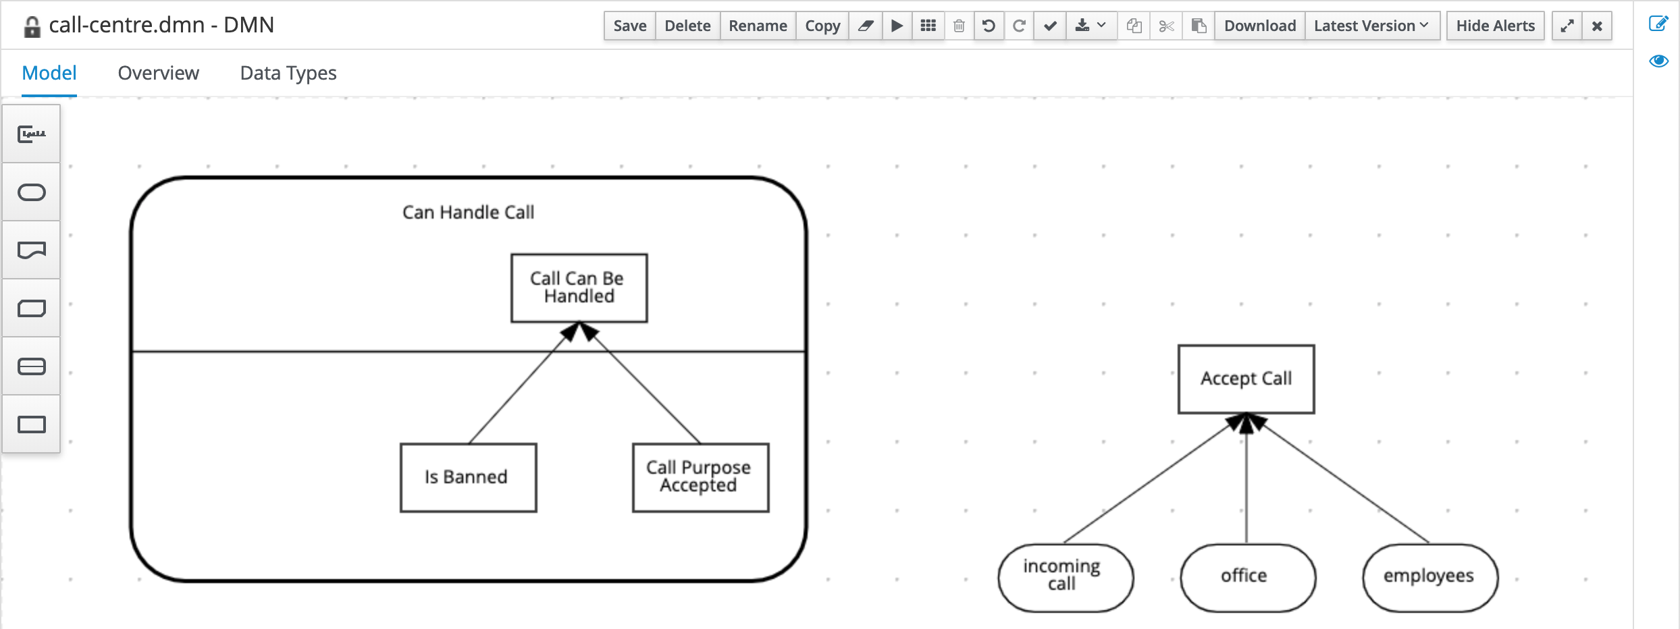Click the lock icon beside call-centre.dmn
The height and width of the screenshot is (629, 1680).
(x=32, y=26)
